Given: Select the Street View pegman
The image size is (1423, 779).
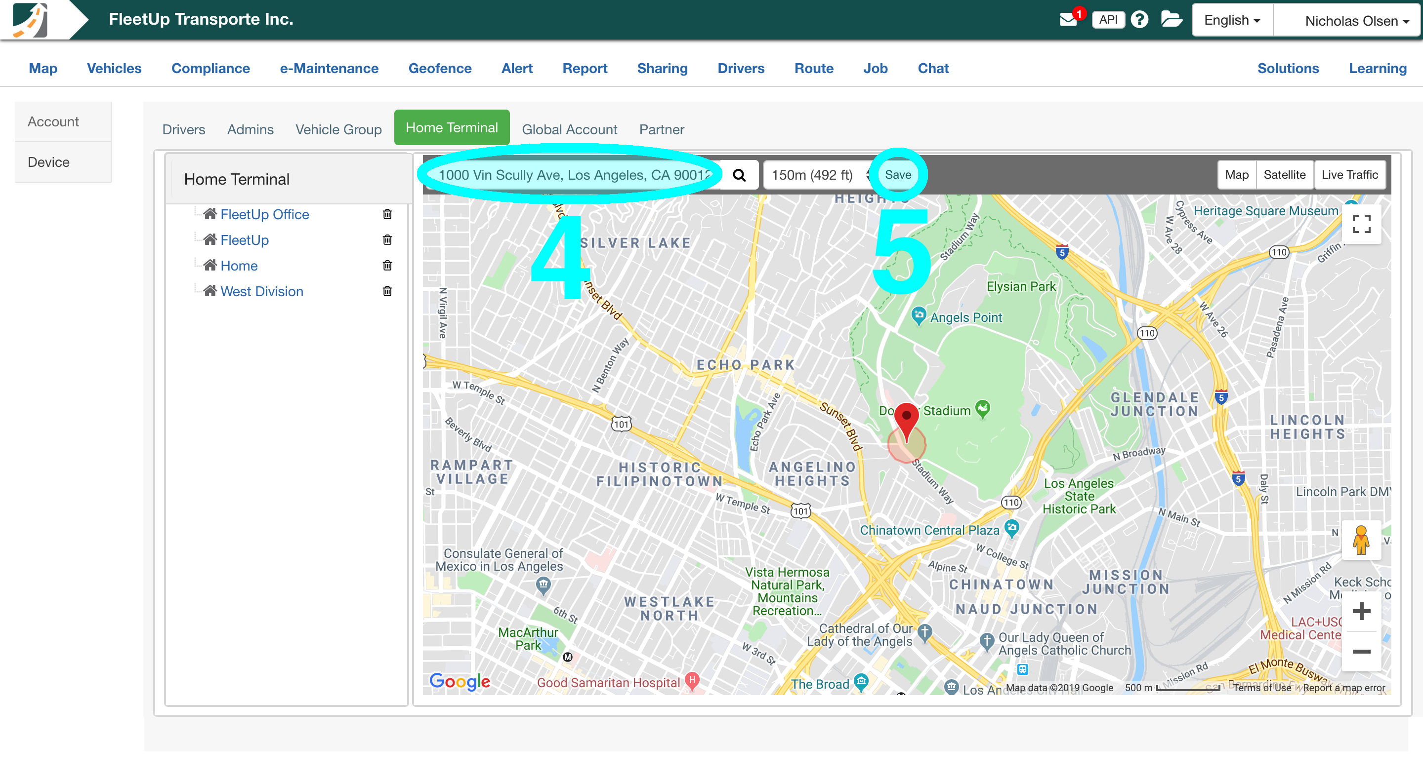Looking at the screenshot, I should click(x=1361, y=540).
